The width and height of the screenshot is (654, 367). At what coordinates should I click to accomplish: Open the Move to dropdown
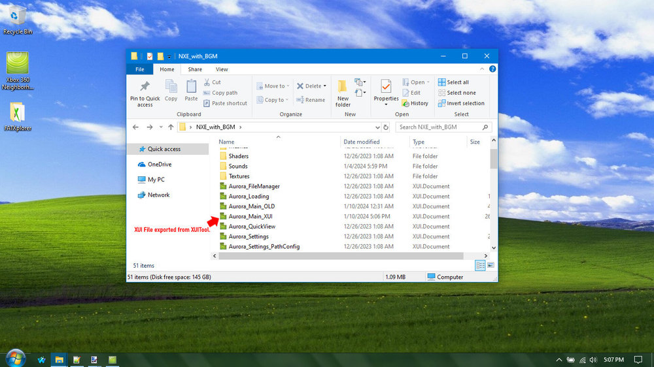click(273, 86)
